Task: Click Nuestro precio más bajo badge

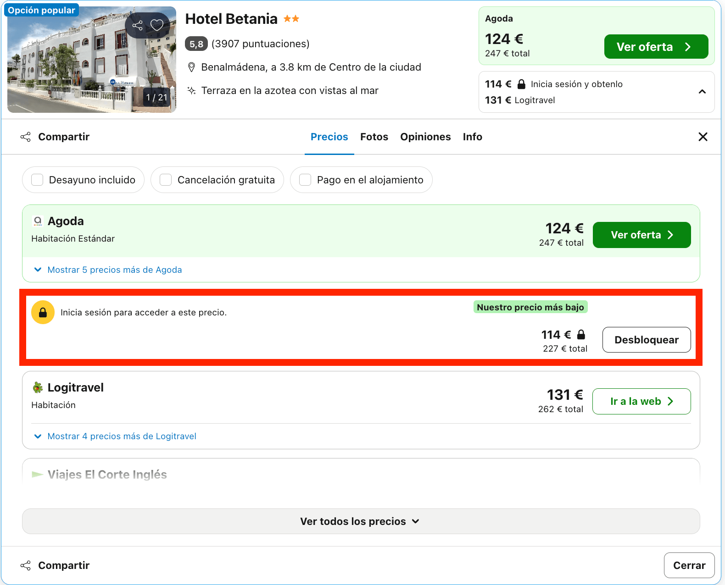Action: click(530, 307)
